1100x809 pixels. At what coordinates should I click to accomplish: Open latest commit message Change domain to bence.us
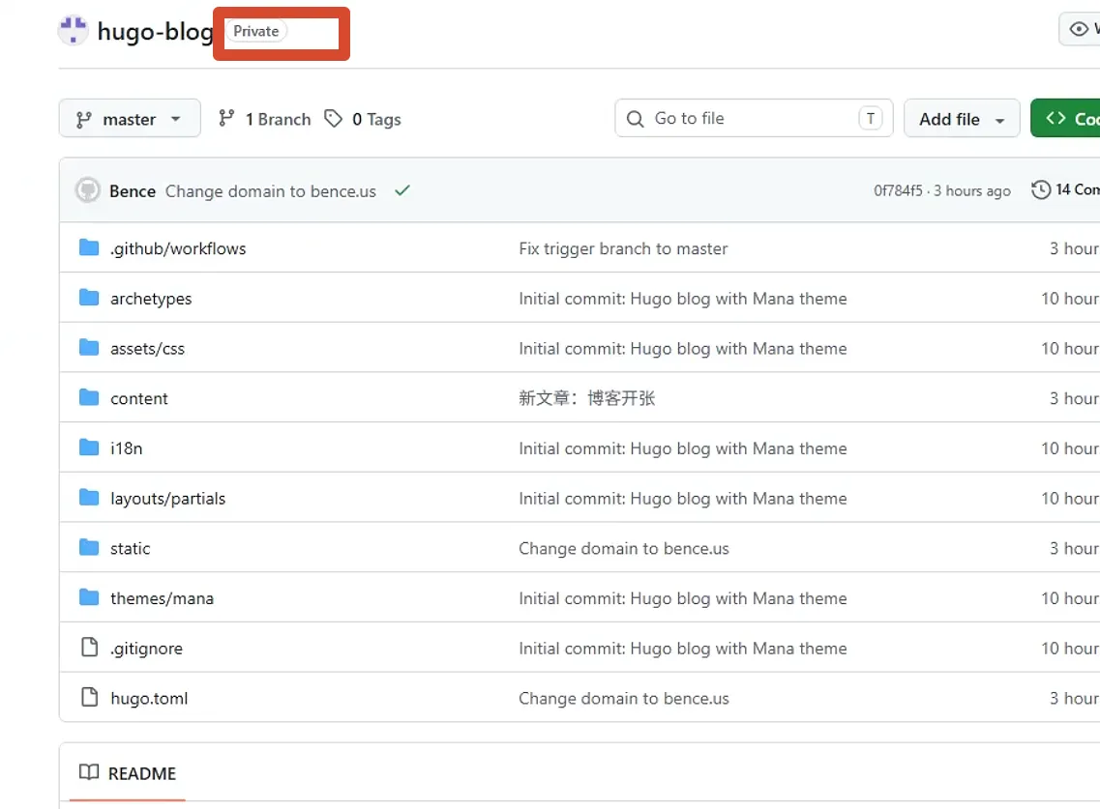[271, 190]
